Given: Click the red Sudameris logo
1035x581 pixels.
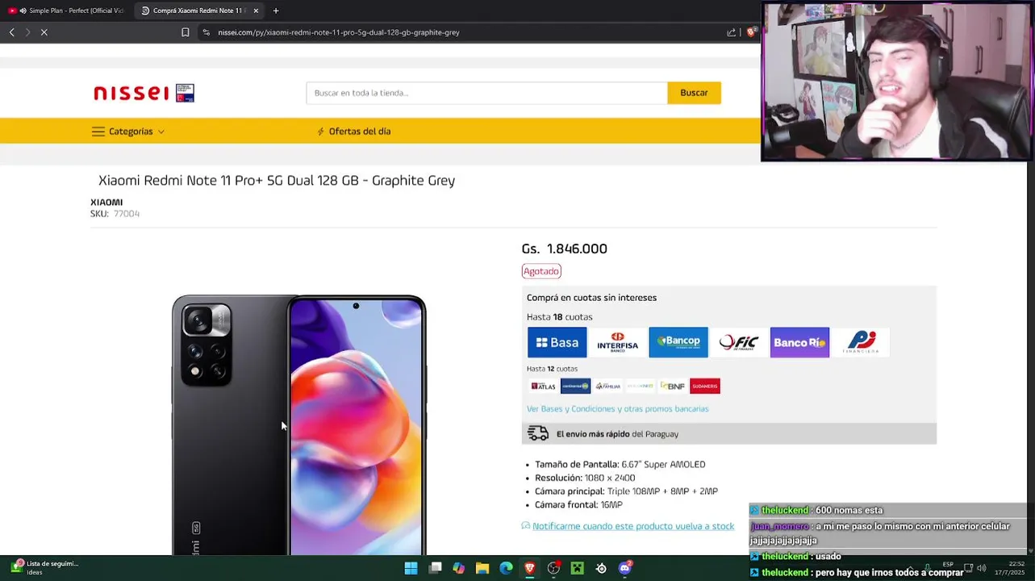Looking at the screenshot, I should pyautogui.click(x=705, y=387).
